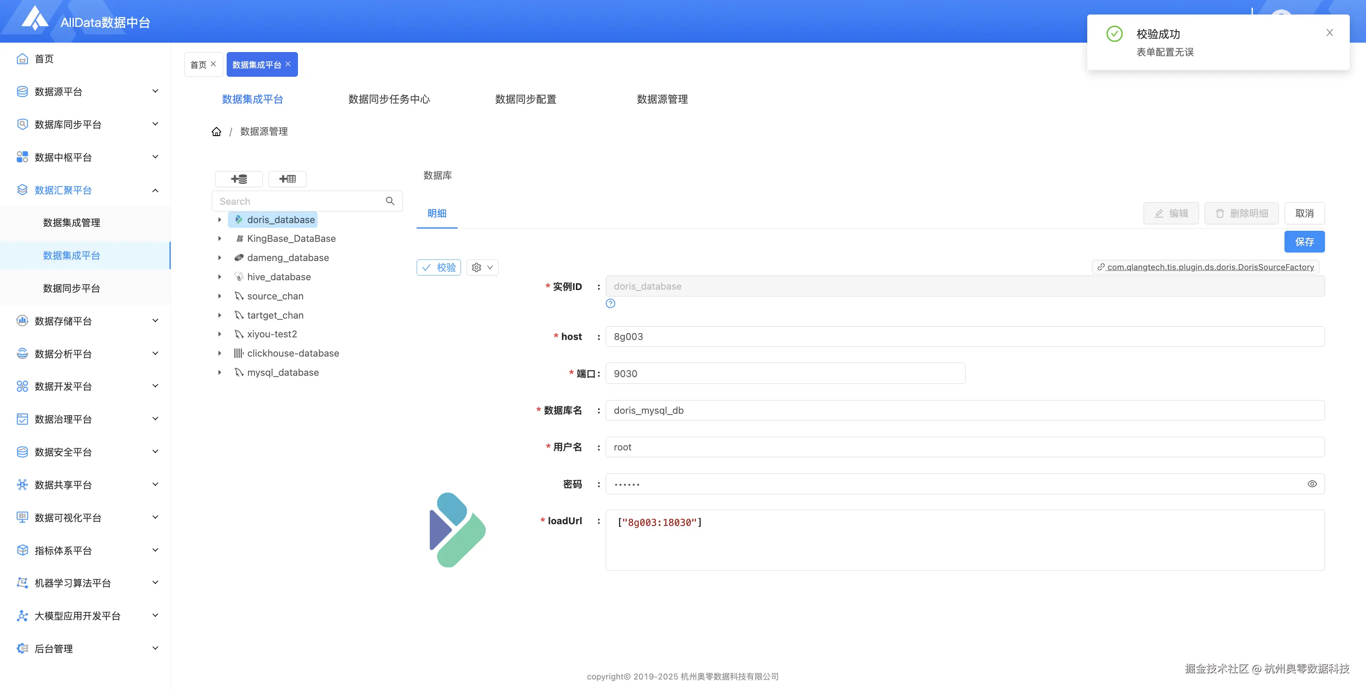Click the help icon under 实例ID
The width and height of the screenshot is (1366, 691).
tap(610, 304)
